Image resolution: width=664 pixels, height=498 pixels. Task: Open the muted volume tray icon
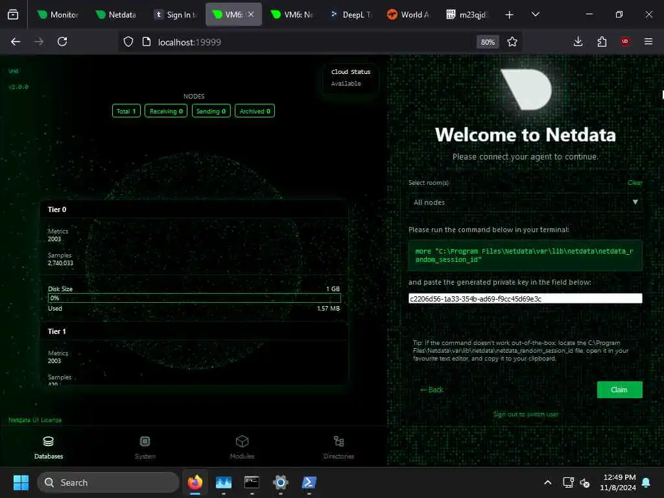coord(585,482)
